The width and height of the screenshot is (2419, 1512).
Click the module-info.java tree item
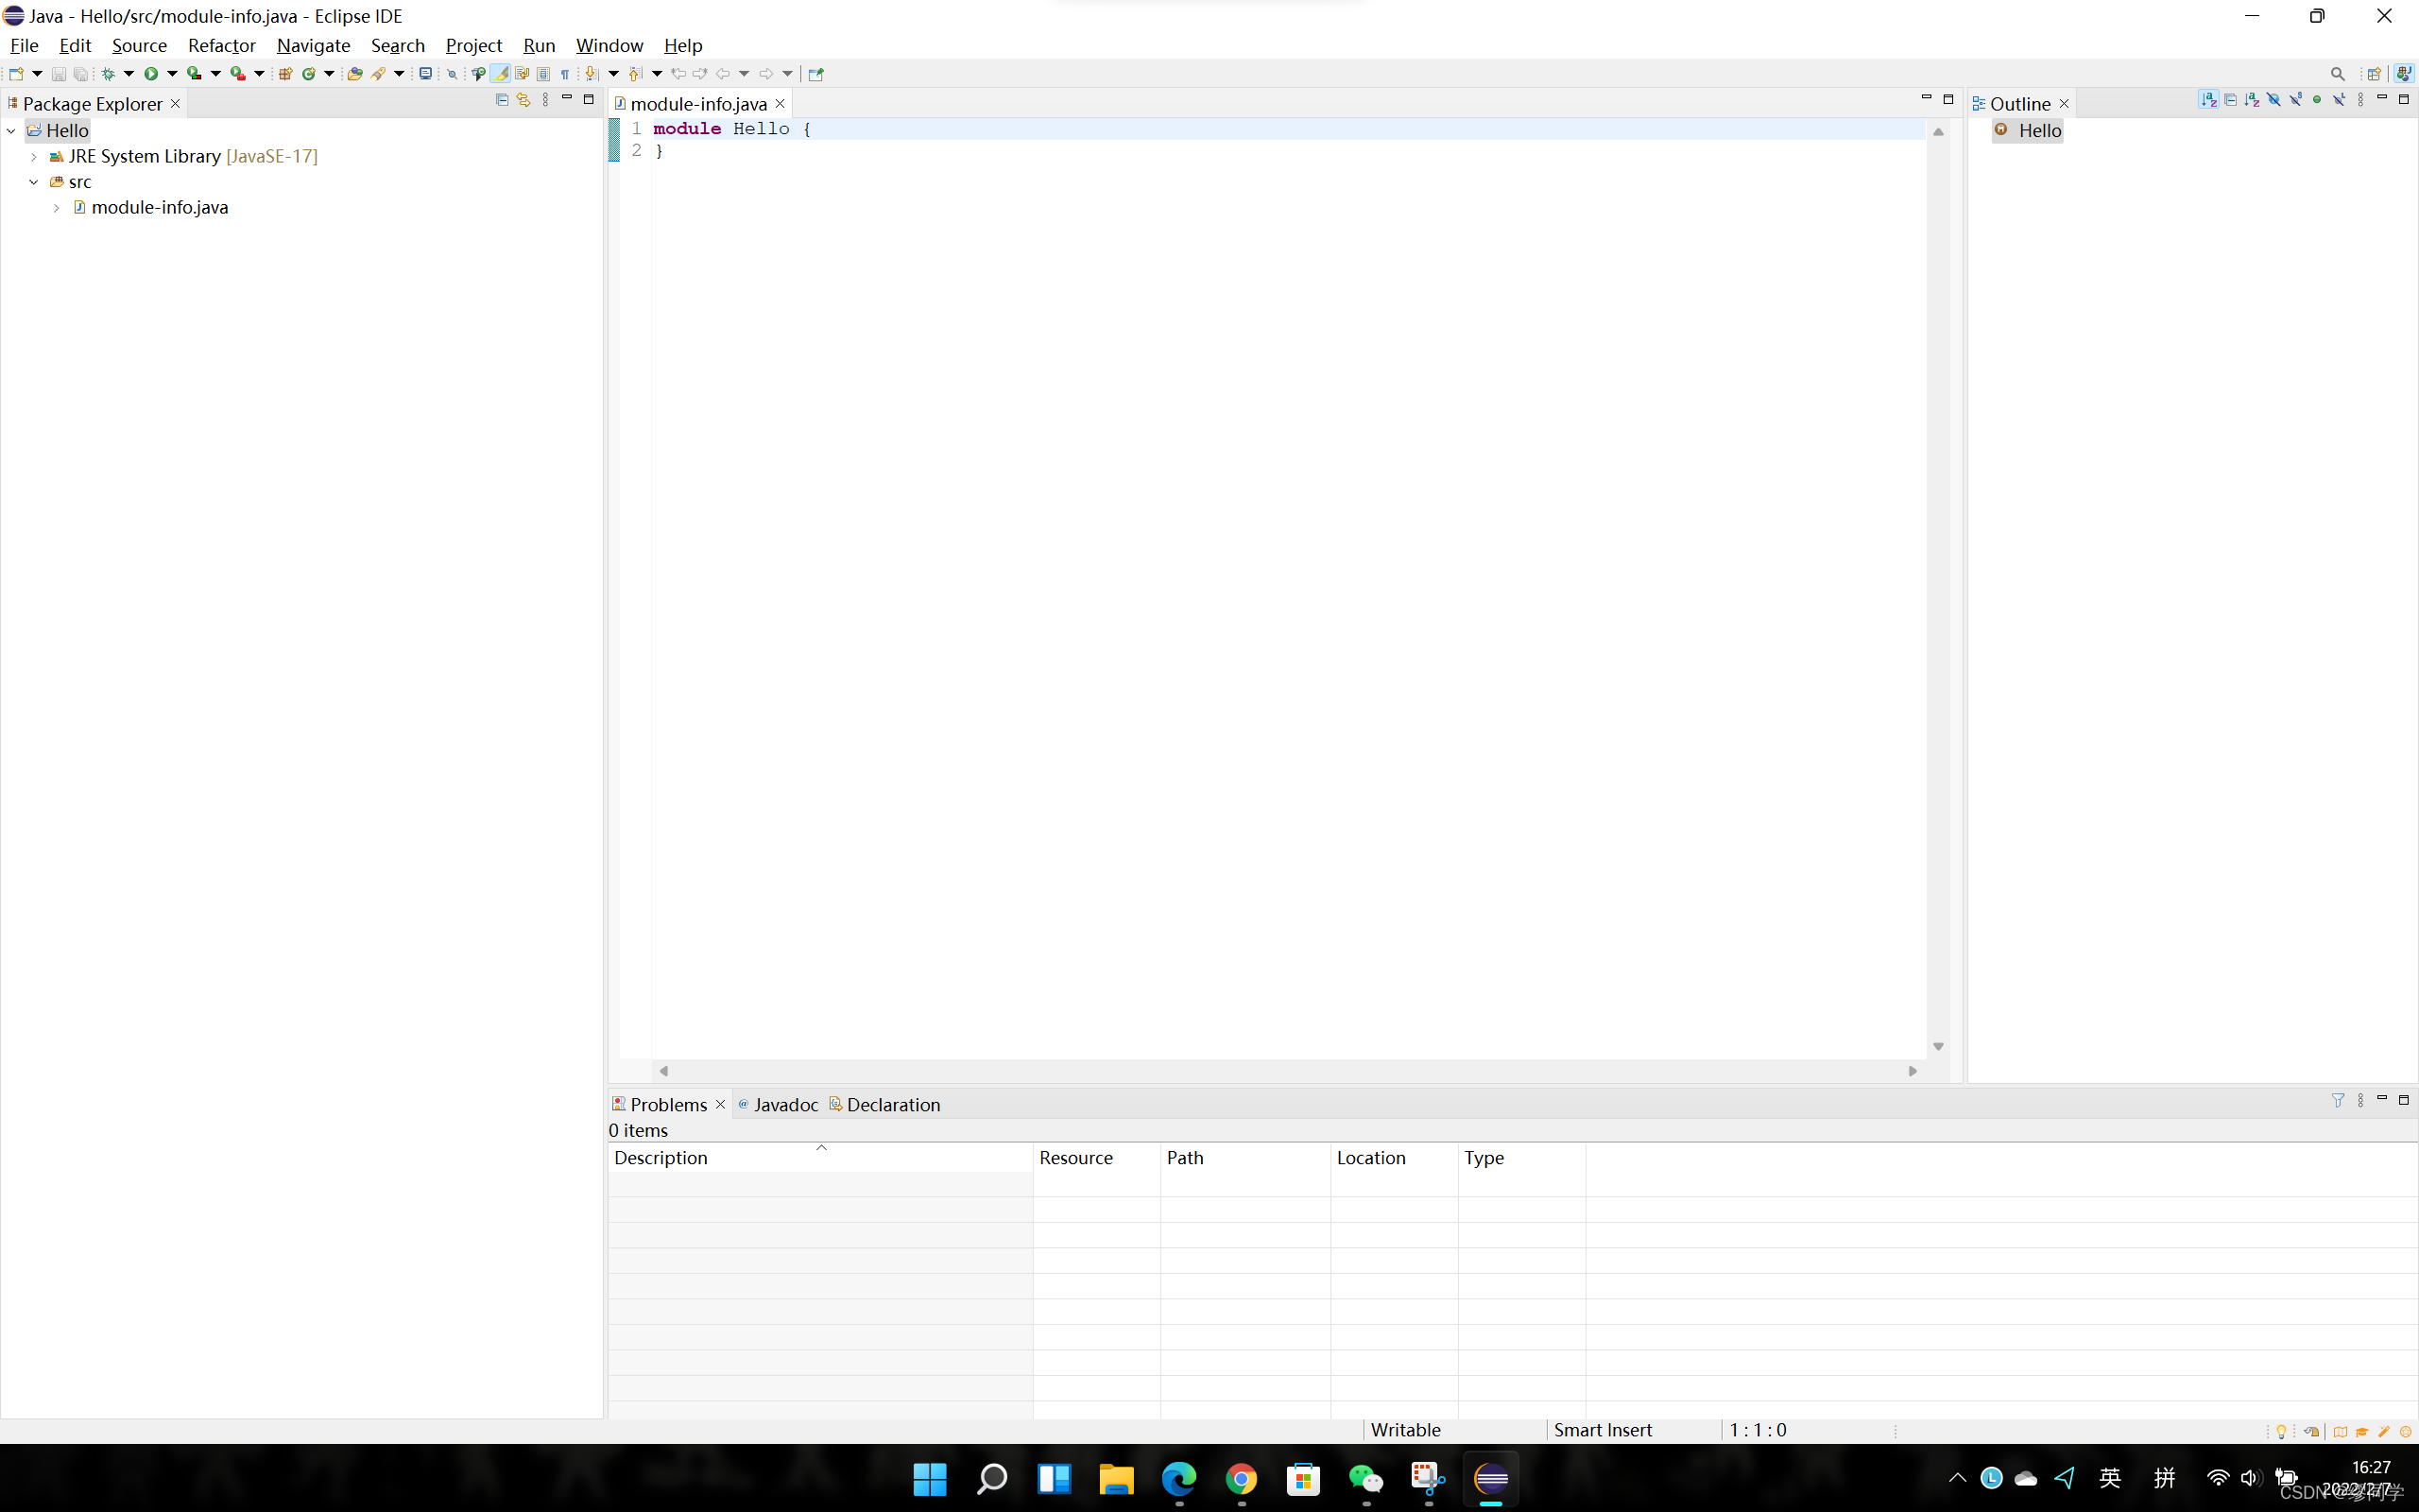tap(159, 206)
